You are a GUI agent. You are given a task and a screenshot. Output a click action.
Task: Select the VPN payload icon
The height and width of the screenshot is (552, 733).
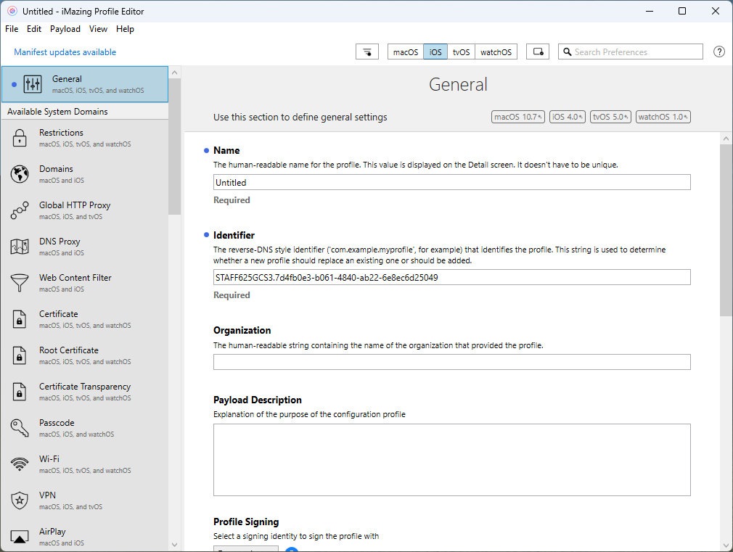pyautogui.click(x=20, y=500)
